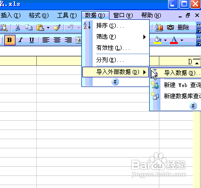Open the 筛选(F) submenu

(x=115, y=37)
